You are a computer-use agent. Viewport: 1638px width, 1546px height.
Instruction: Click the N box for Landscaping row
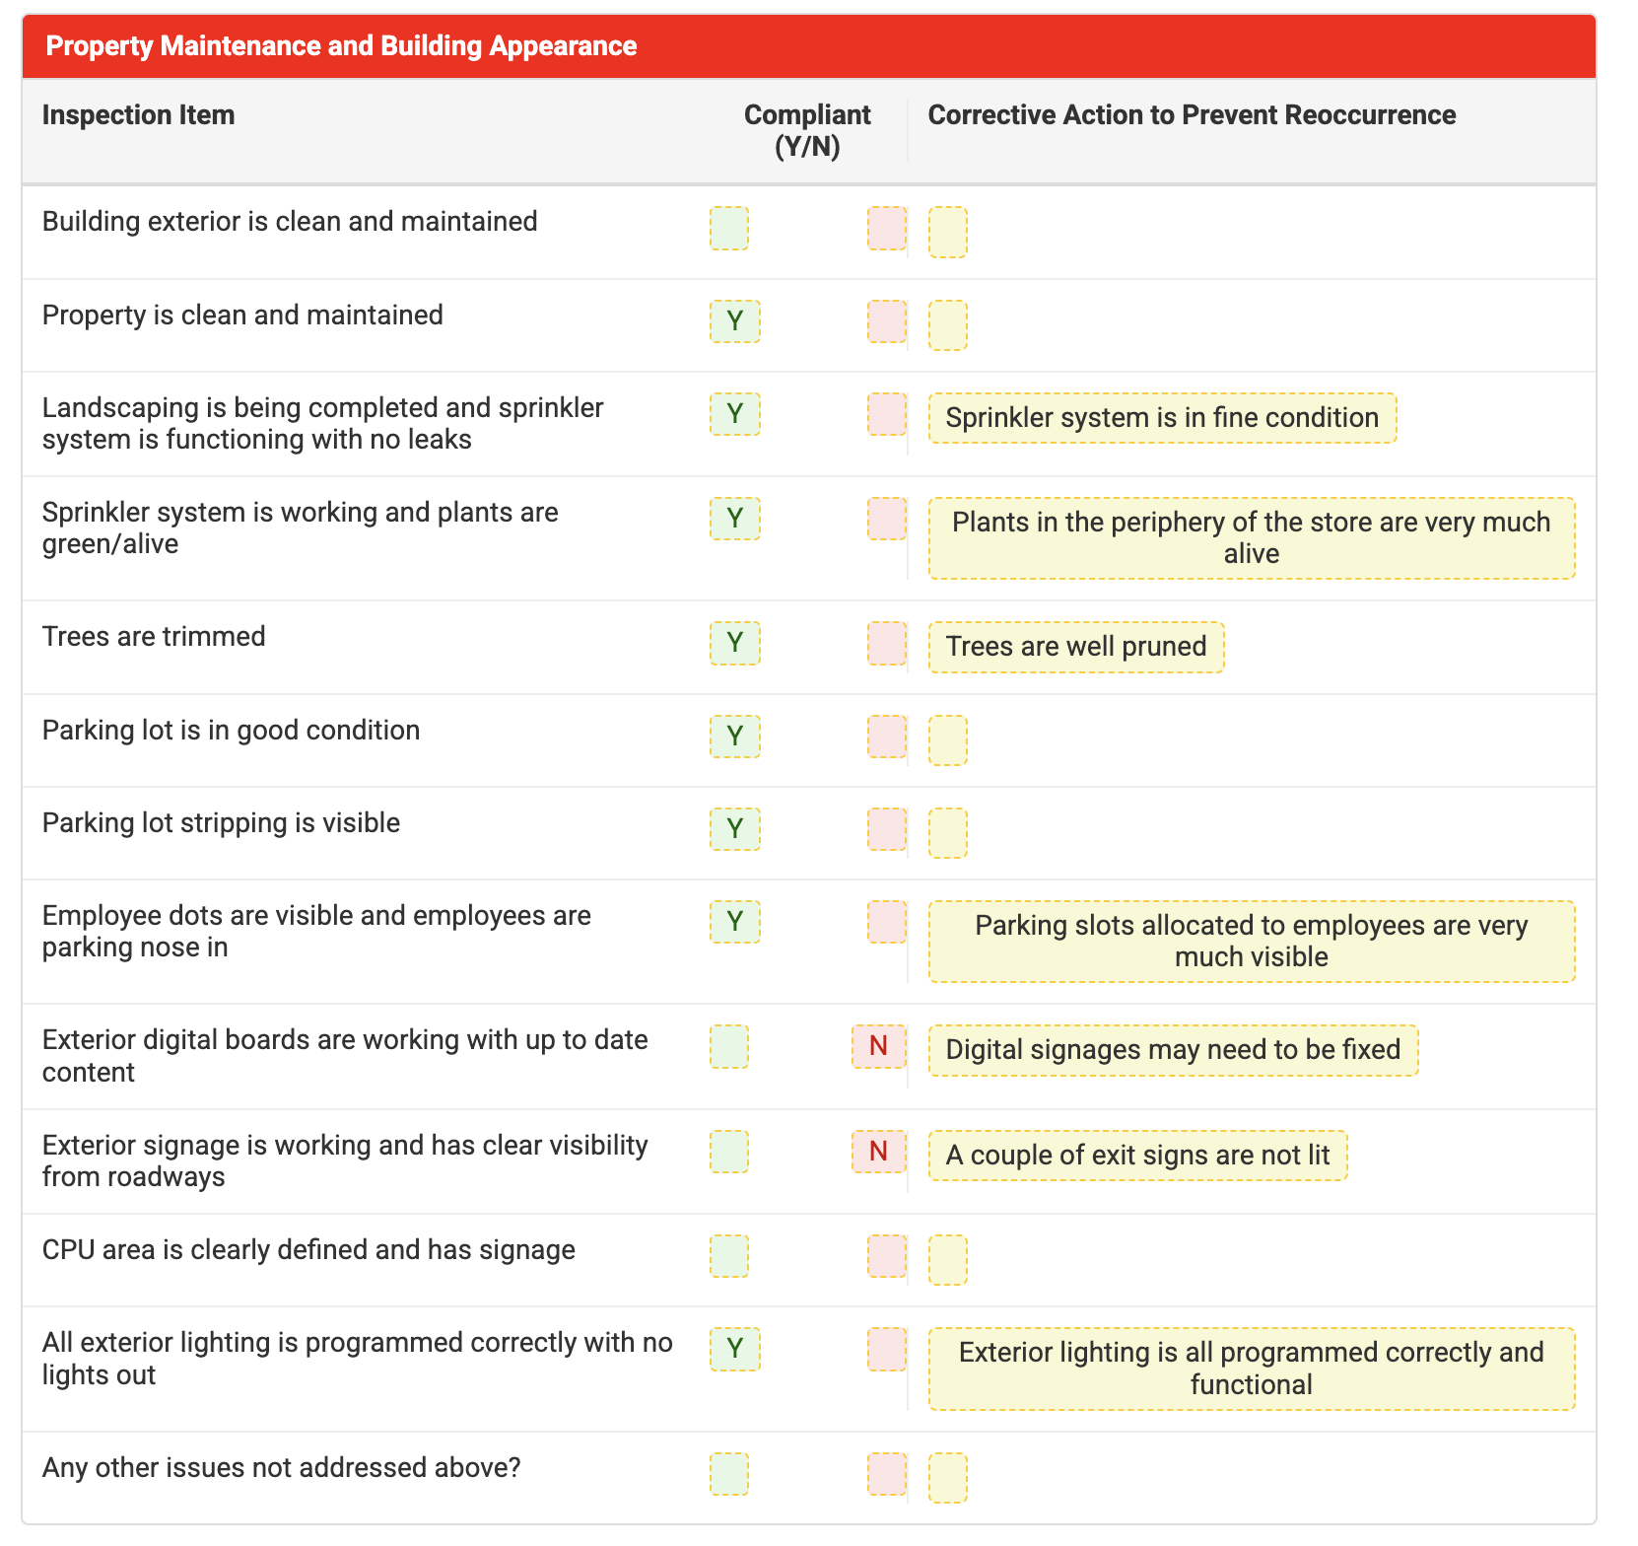(886, 414)
